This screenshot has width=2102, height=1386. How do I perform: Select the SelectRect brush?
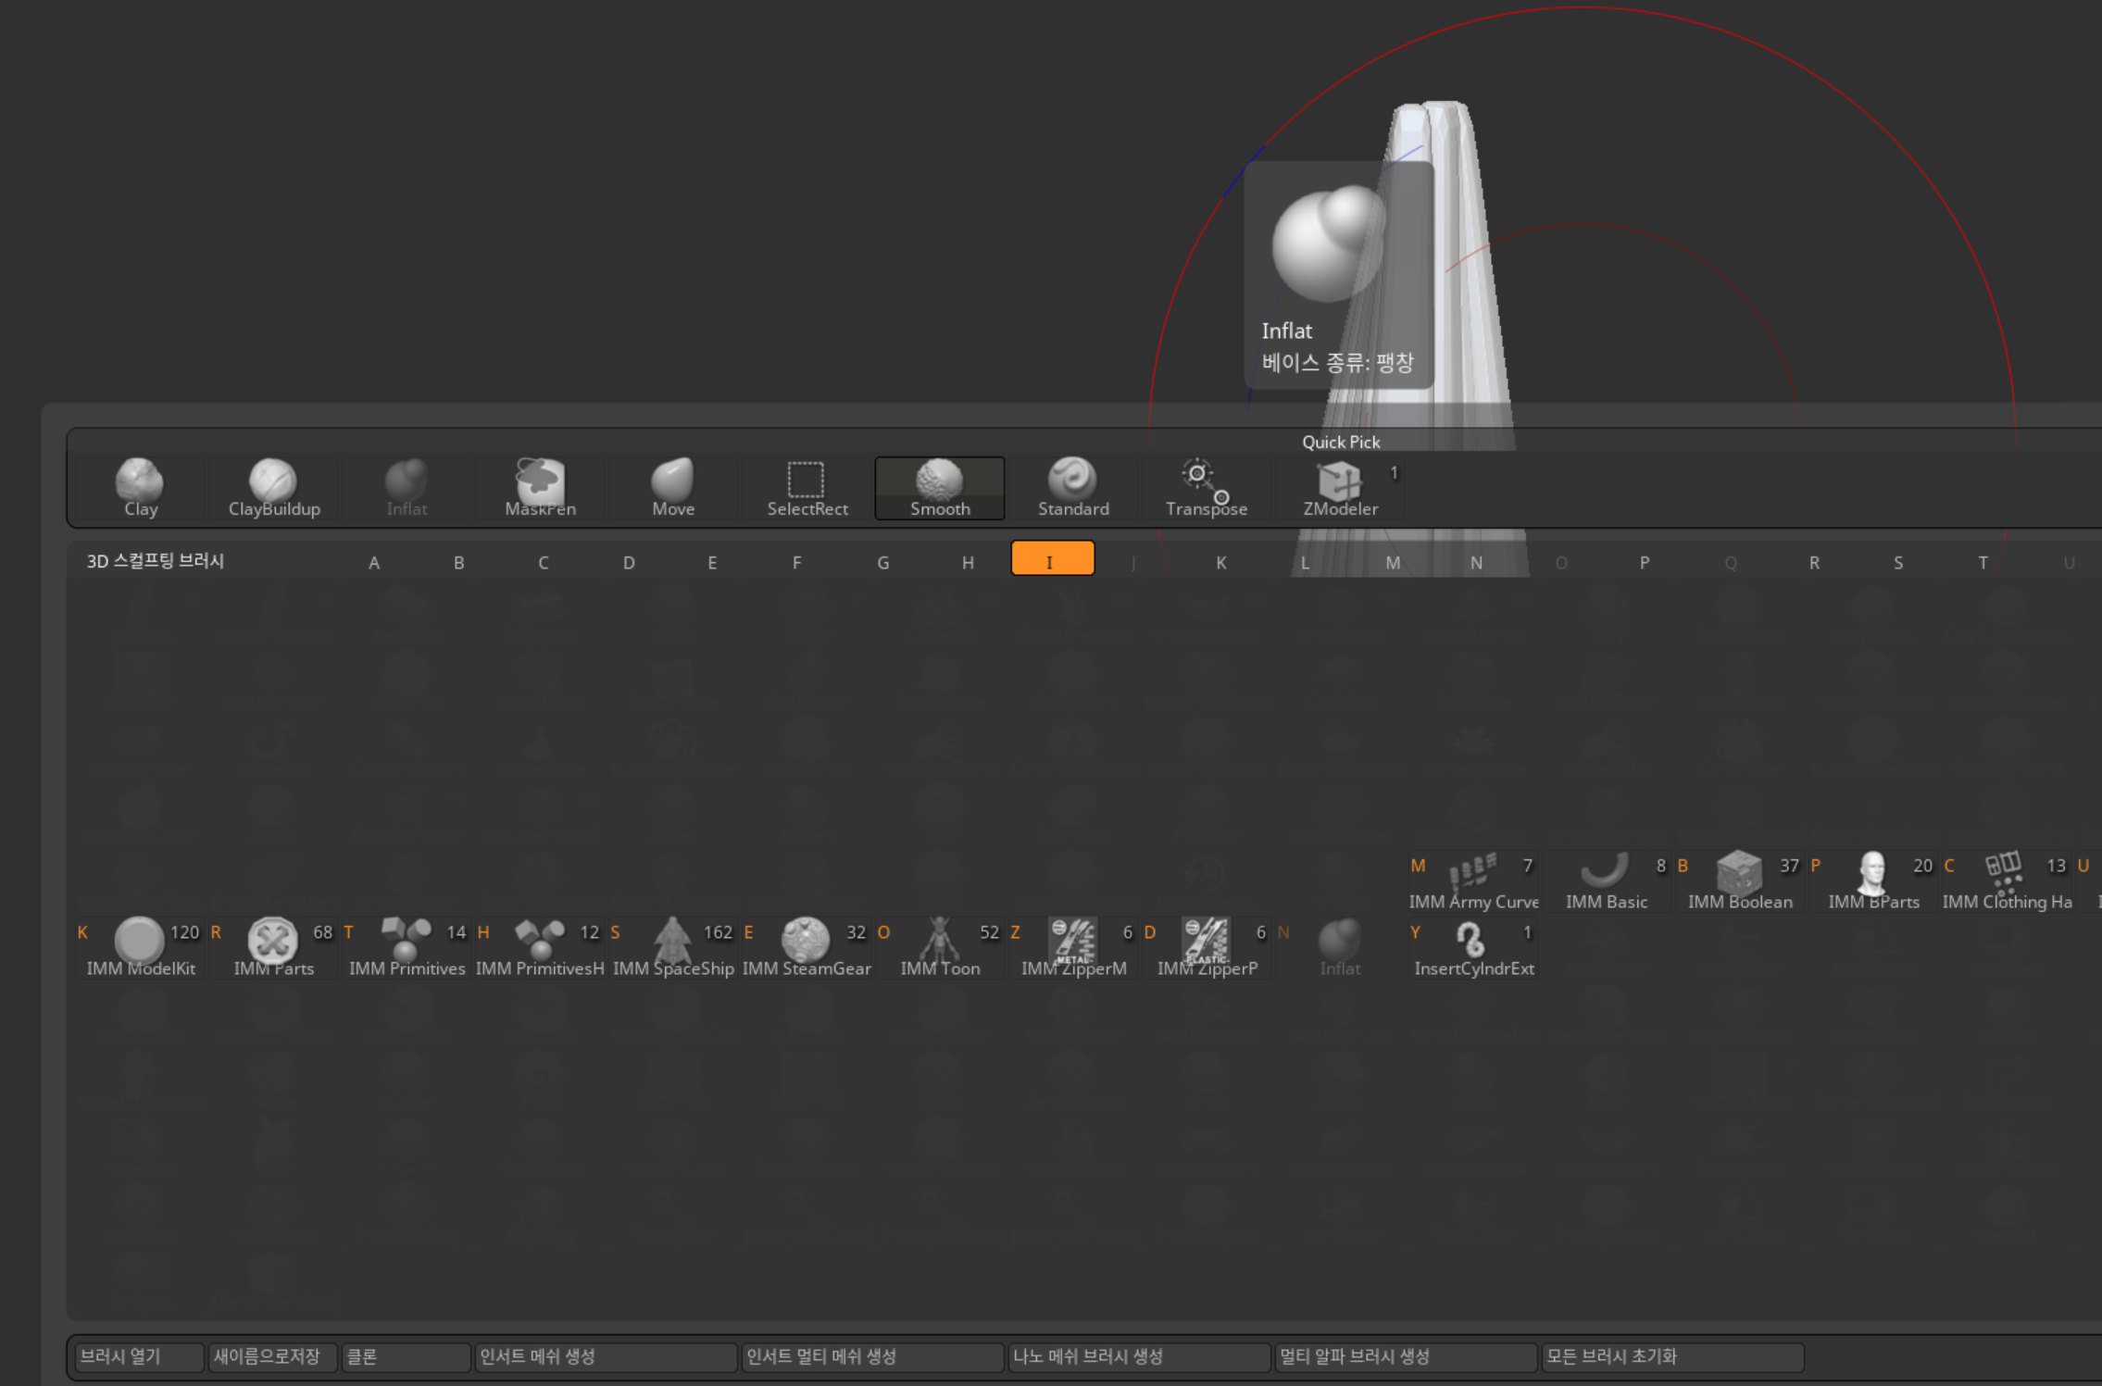pos(807,487)
